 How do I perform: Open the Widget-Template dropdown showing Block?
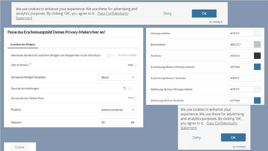[x=117, y=77]
